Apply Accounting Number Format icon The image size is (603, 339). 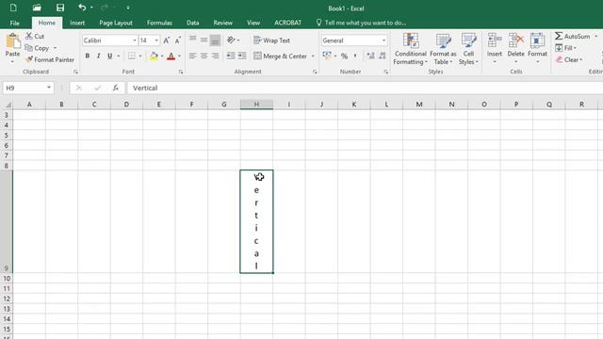pos(327,56)
